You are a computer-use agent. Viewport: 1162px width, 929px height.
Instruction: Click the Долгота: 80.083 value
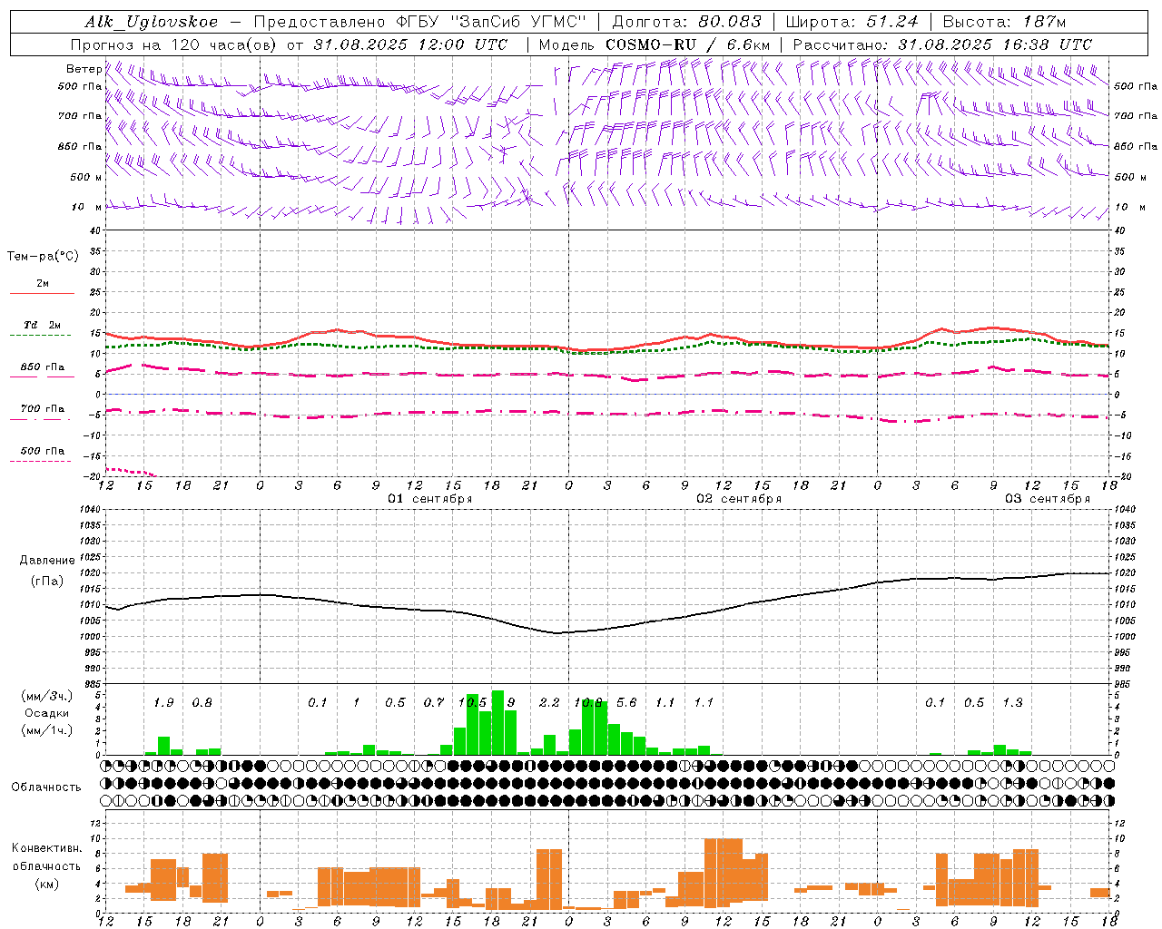click(687, 22)
